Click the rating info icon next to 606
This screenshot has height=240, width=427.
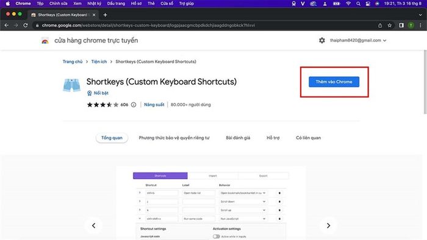(134, 105)
